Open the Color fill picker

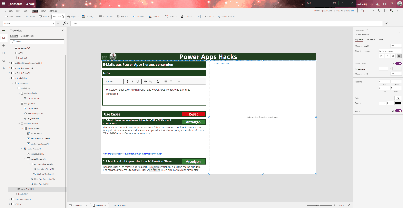398,98
